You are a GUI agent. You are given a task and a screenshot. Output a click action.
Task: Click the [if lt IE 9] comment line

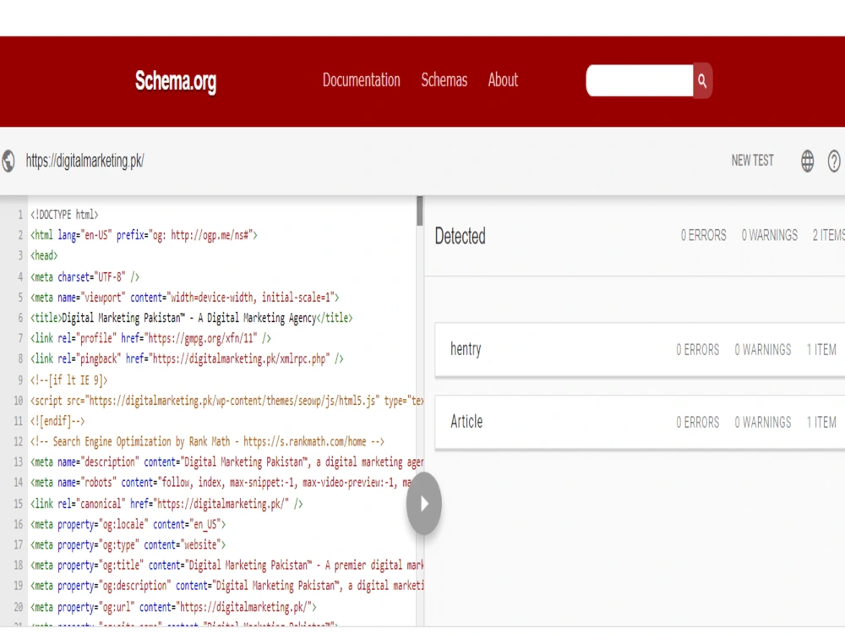coord(69,380)
